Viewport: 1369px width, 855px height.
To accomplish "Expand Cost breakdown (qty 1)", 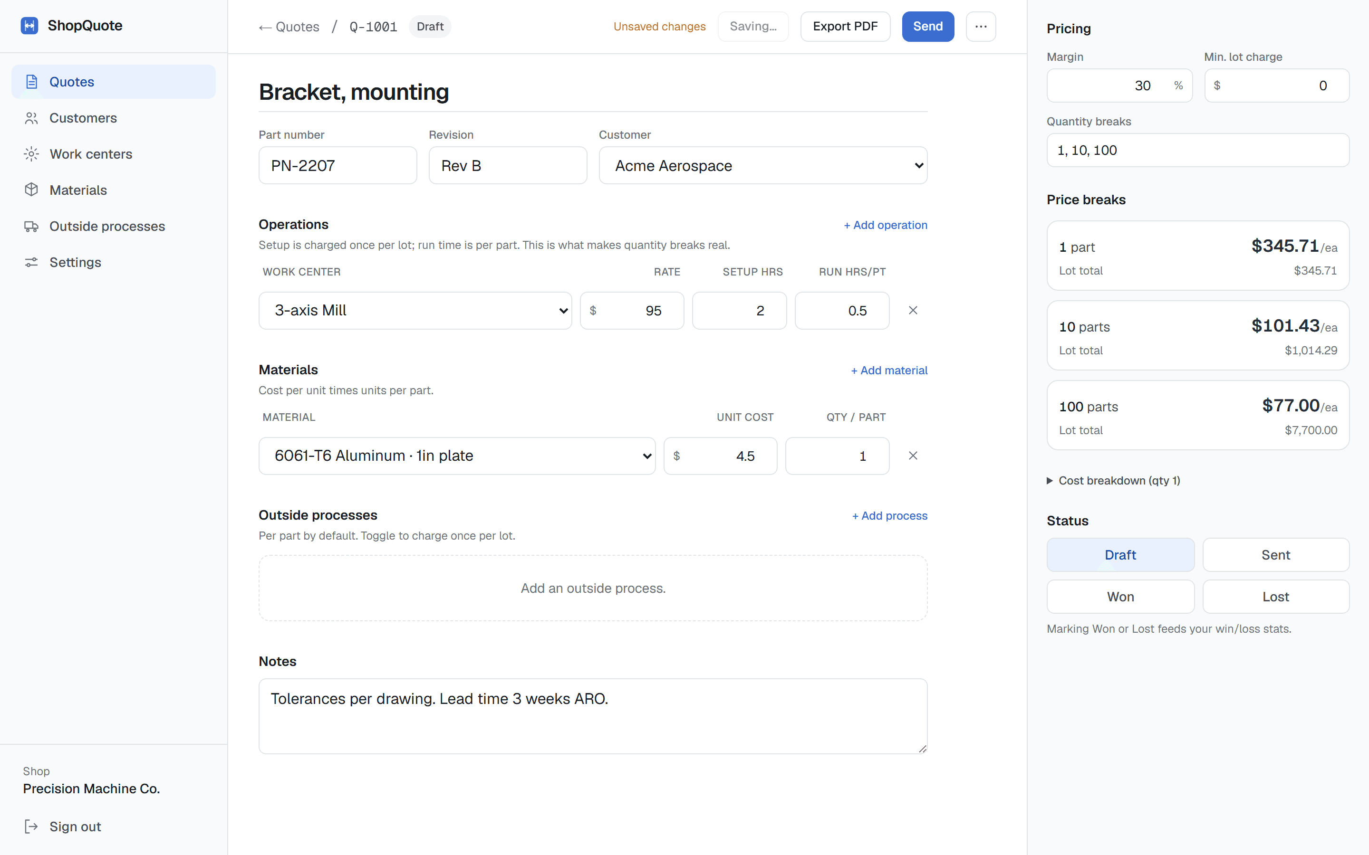I will [1113, 481].
